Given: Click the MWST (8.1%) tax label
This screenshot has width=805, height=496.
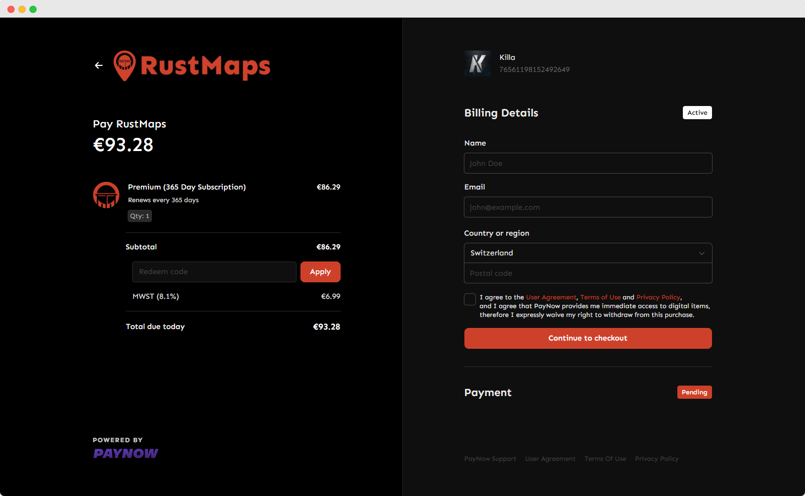Looking at the screenshot, I should 156,297.
